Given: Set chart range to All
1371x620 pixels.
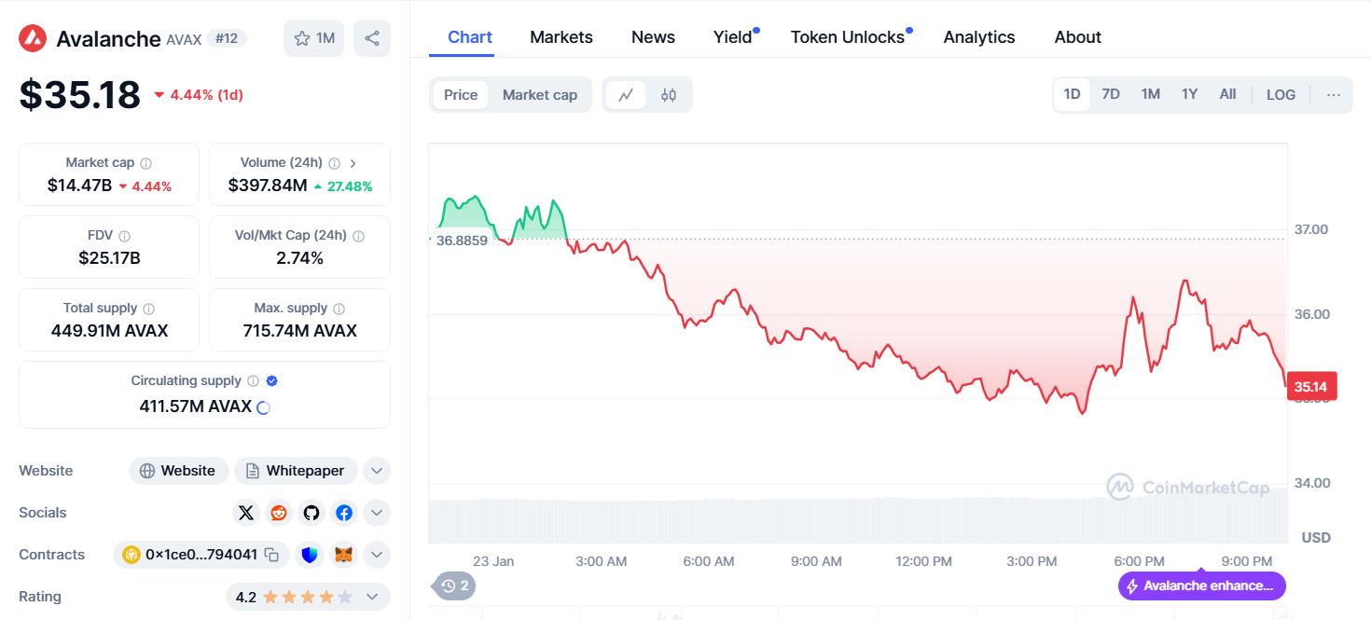Looking at the screenshot, I should click(1227, 95).
